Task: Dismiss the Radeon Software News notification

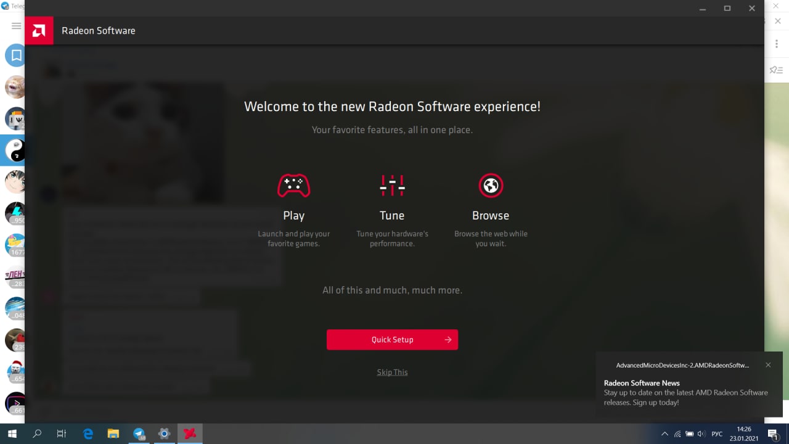Action: point(768,365)
